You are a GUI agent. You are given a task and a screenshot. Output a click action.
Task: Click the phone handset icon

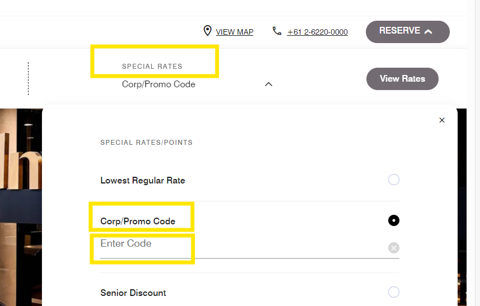[277, 31]
